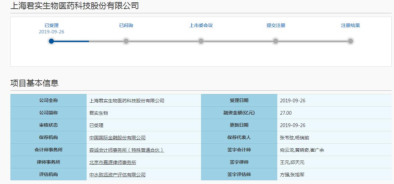Click the 签字会计师 header cell

pos(239,150)
